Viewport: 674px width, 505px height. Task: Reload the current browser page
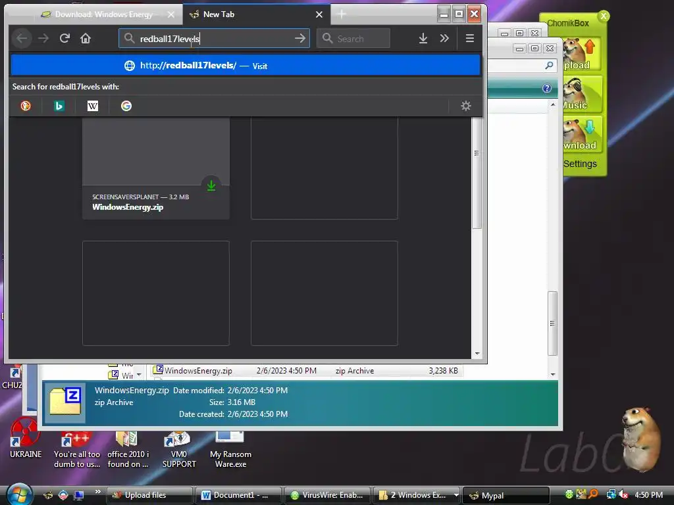tap(65, 39)
